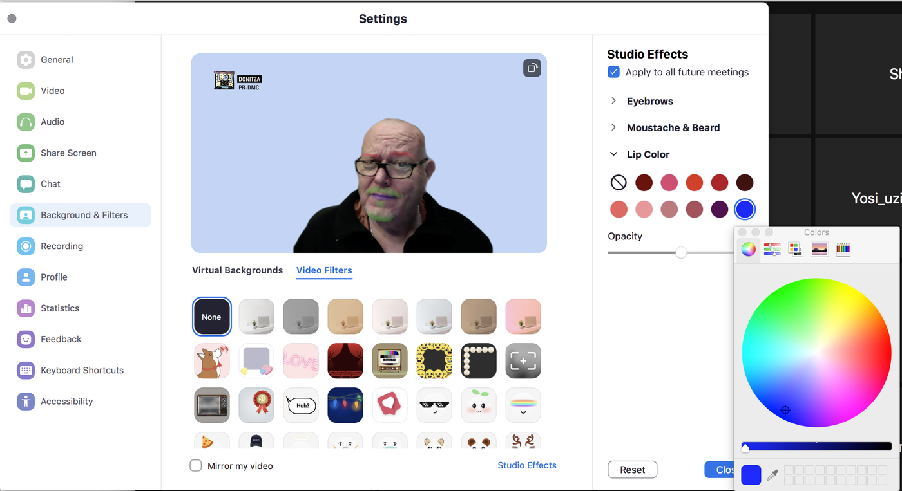Click the Reset button
This screenshot has height=491, width=902.
(x=632, y=470)
